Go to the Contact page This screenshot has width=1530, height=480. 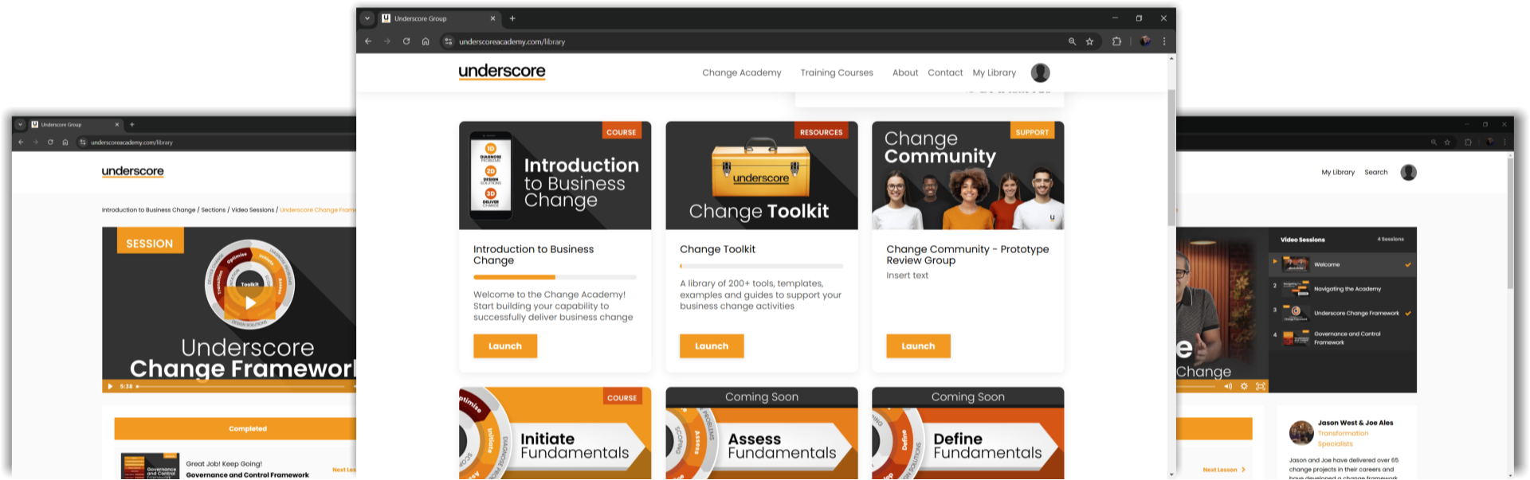click(x=945, y=72)
